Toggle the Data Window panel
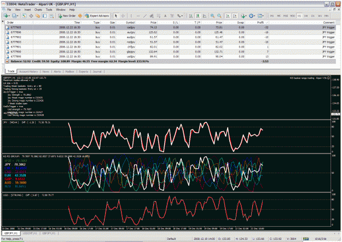Image resolution: width=342 pixels, height=242 pixels. click(31, 16)
